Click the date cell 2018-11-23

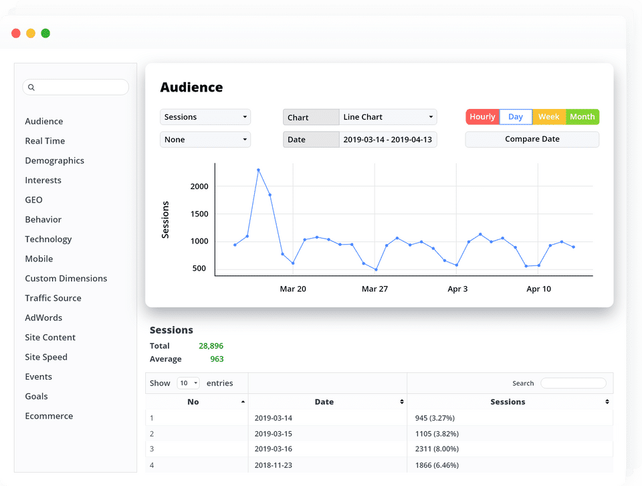point(274,465)
